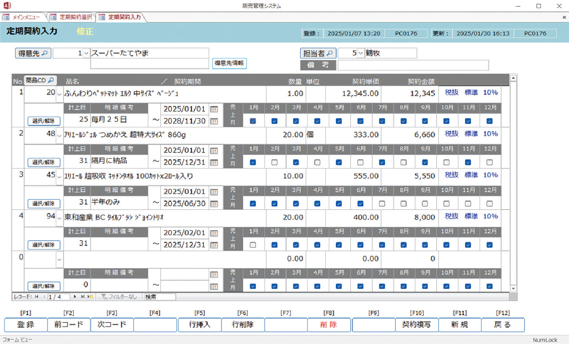Click the 行挿入 F5 button
This screenshot has height=344, width=569.
tap(200, 325)
